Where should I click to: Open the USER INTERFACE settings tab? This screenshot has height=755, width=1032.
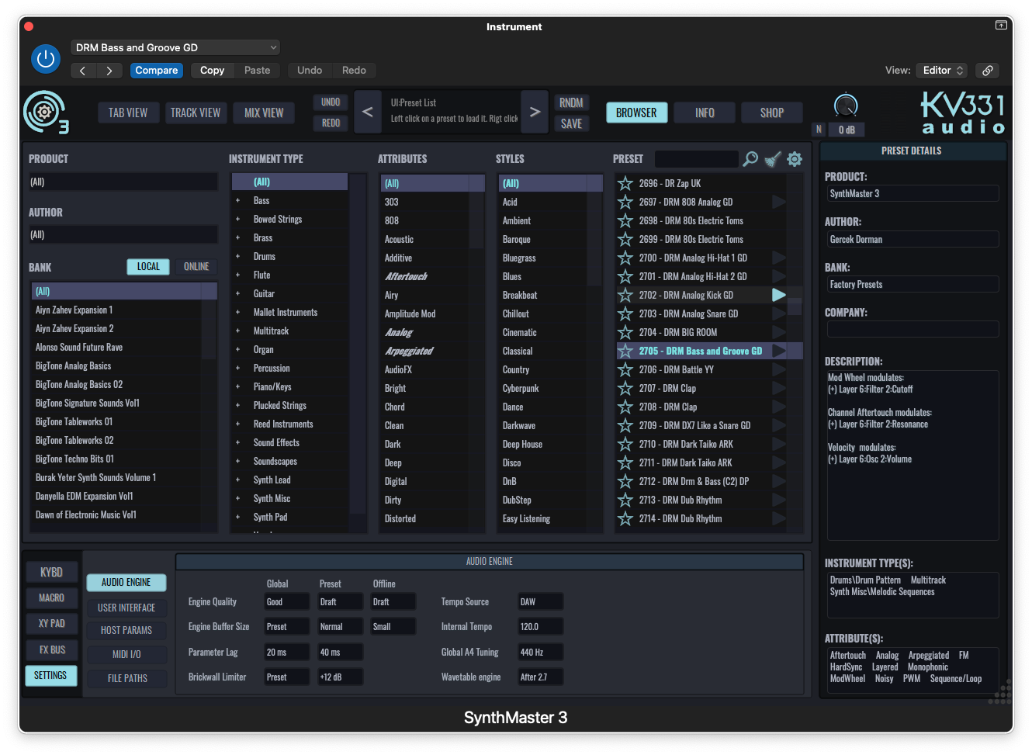click(x=126, y=608)
